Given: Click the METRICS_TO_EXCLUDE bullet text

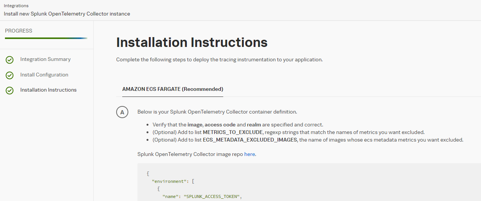Looking at the screenshot, I should [x=289, y=132].
